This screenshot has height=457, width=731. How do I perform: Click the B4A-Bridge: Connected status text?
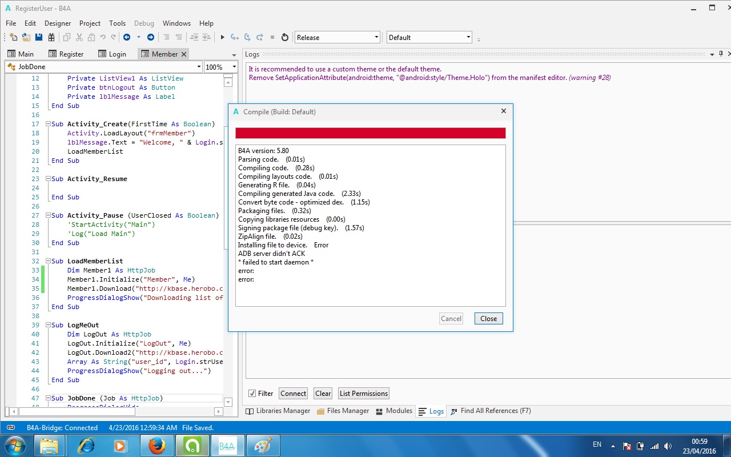click(x=62, y=427)
